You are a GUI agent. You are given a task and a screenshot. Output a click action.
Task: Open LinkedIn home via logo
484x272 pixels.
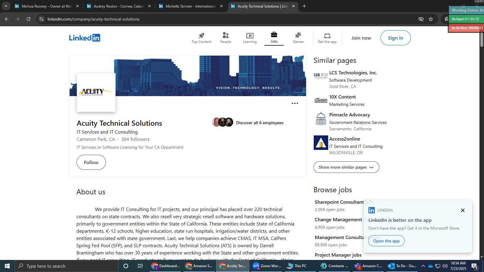[x=84, y=38]
